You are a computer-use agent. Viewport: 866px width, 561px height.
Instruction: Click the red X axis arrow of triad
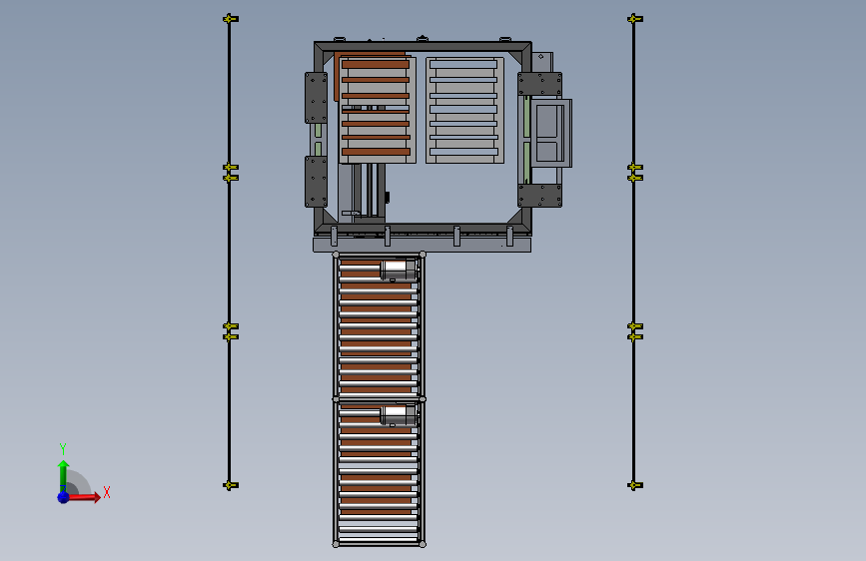(84, 497)
